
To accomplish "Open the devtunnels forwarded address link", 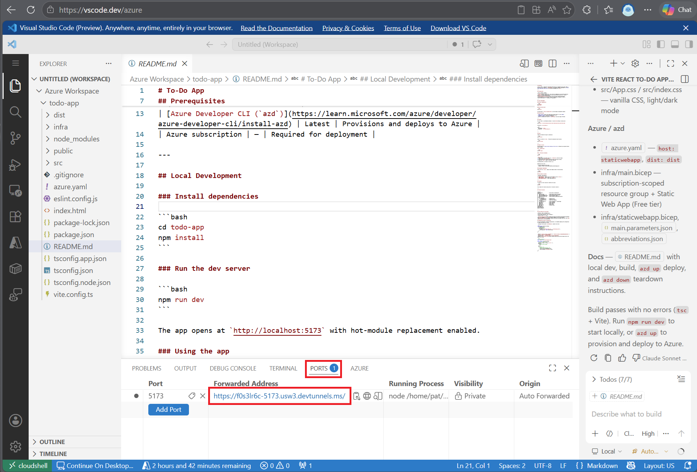I will 279,396.
